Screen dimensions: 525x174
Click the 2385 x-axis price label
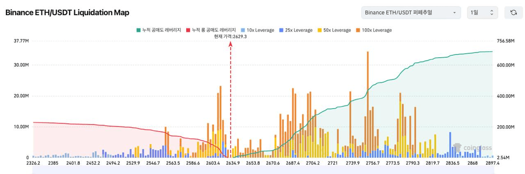53,163
